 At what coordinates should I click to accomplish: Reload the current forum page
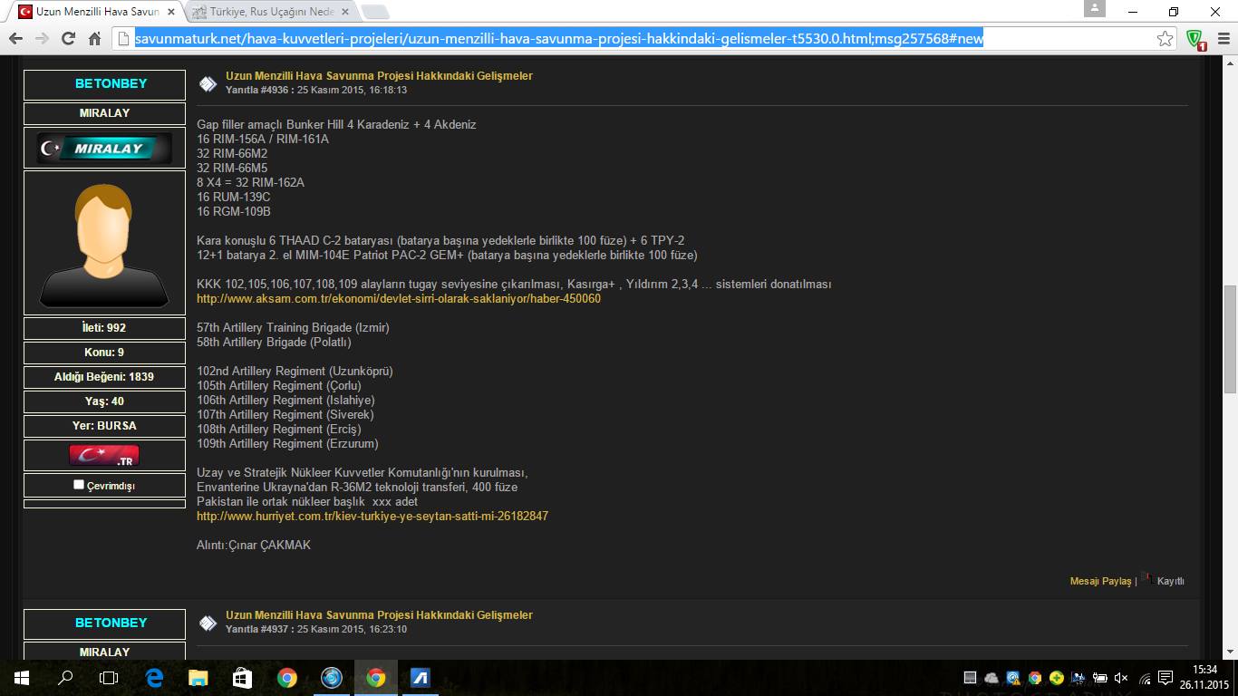click(68, 39)
